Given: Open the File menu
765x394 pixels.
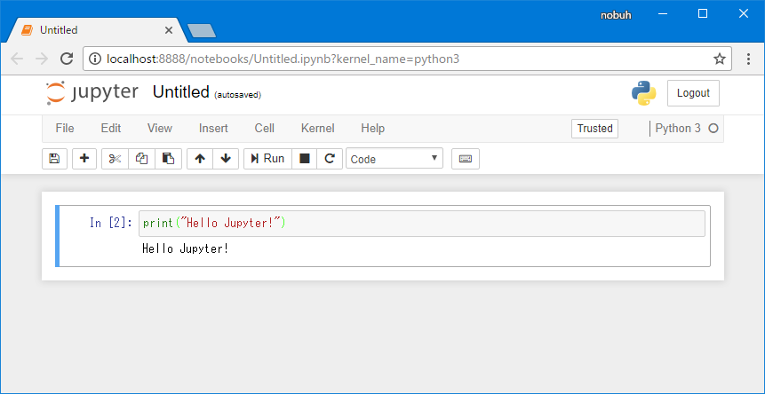Looking at the screenshot, I should [65, 129].
